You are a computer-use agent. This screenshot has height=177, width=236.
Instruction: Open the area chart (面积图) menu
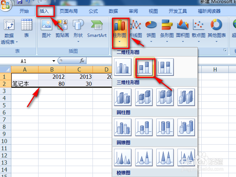(183, 31)
